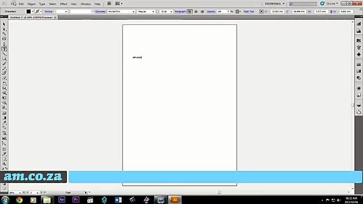This screenshot has height=204, width=363.
Task: Open the Artboards panel icon
Action: pyautogui.click(x=358, y=112)
